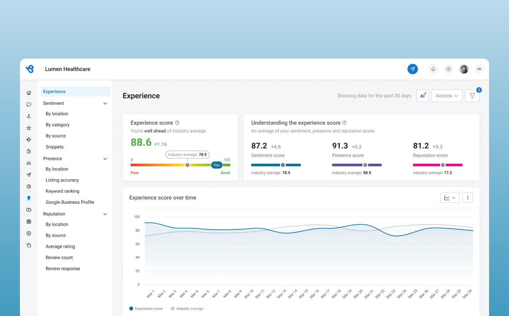Click the 'You' marker on score gauge
The image size is (509, 316).
tap(217, 165)
